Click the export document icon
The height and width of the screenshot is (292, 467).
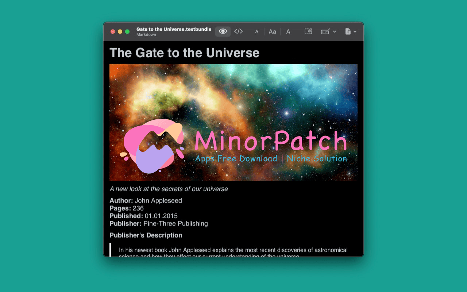[348, 31]
